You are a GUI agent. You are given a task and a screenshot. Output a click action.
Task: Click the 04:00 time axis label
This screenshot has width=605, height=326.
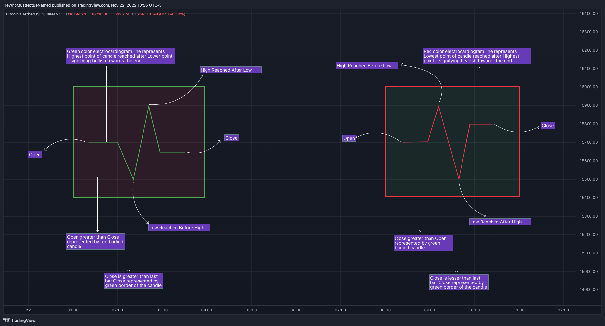(207, 310)
